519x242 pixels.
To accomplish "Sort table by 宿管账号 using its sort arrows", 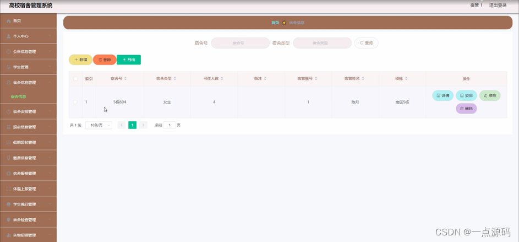I will pos(316,79).
